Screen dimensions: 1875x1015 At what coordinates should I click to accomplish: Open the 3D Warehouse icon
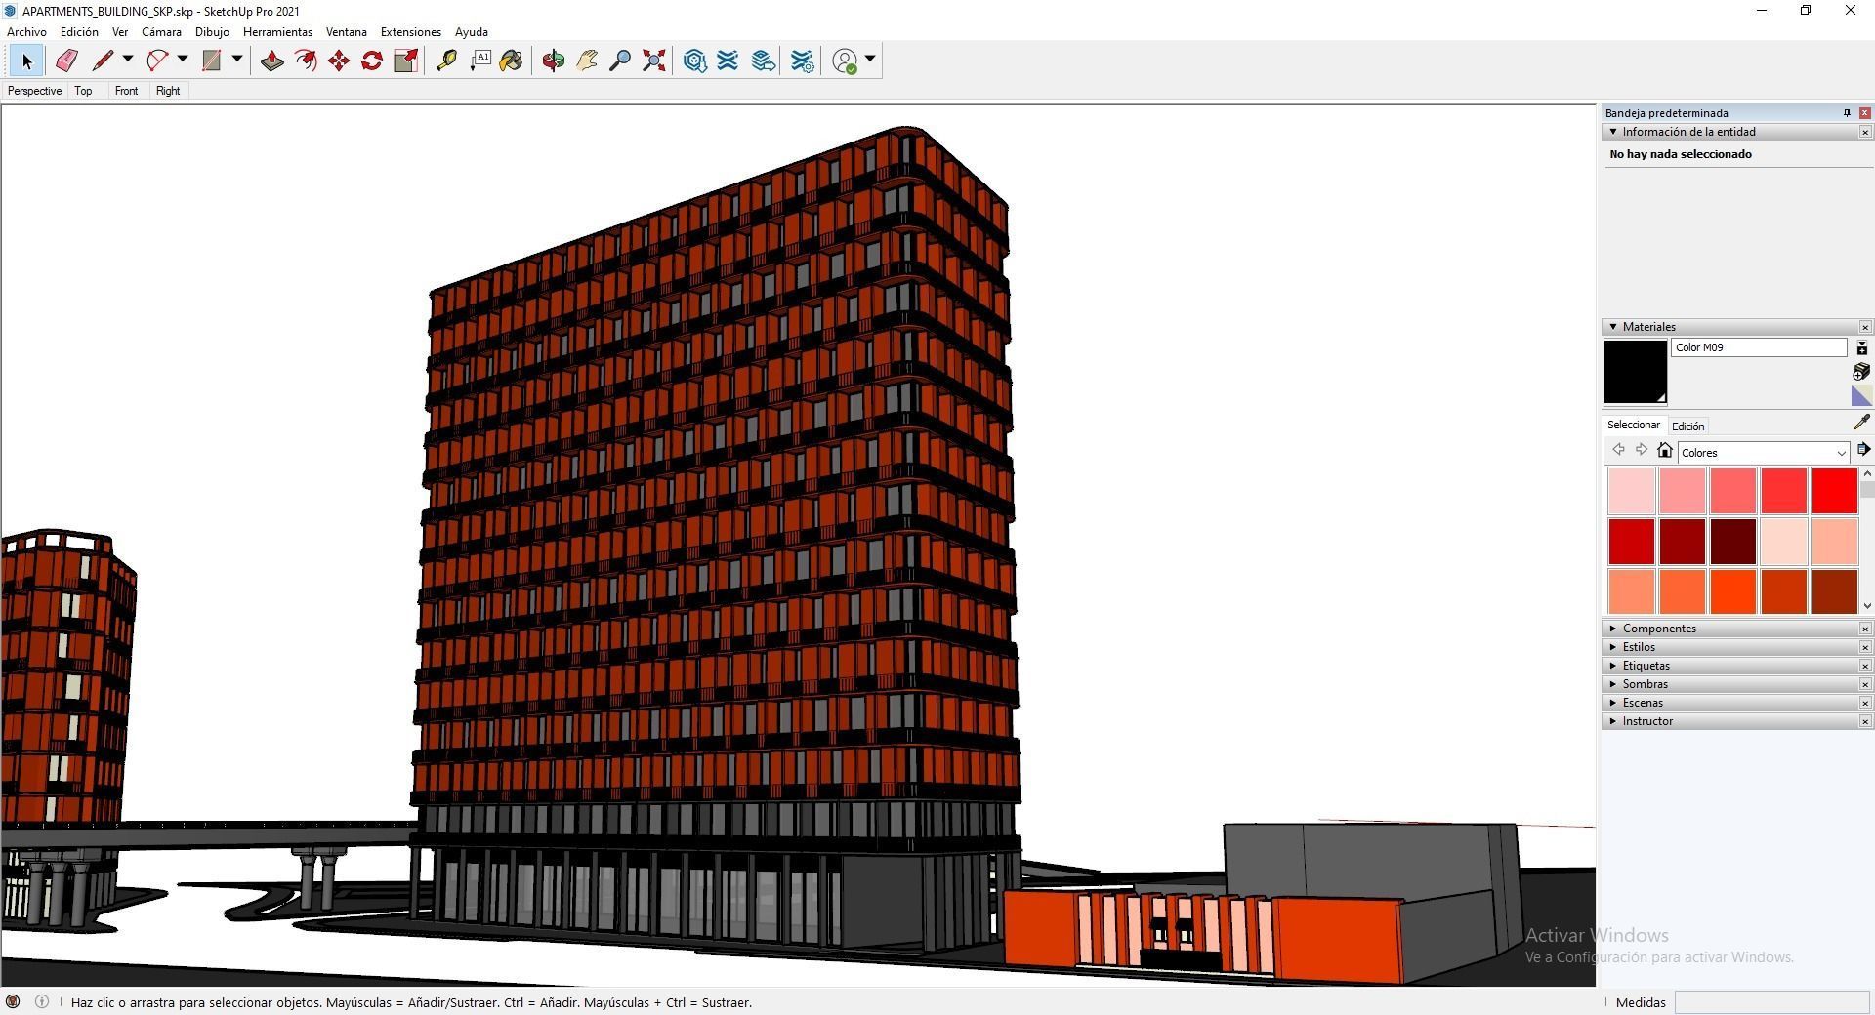point(694,61)
